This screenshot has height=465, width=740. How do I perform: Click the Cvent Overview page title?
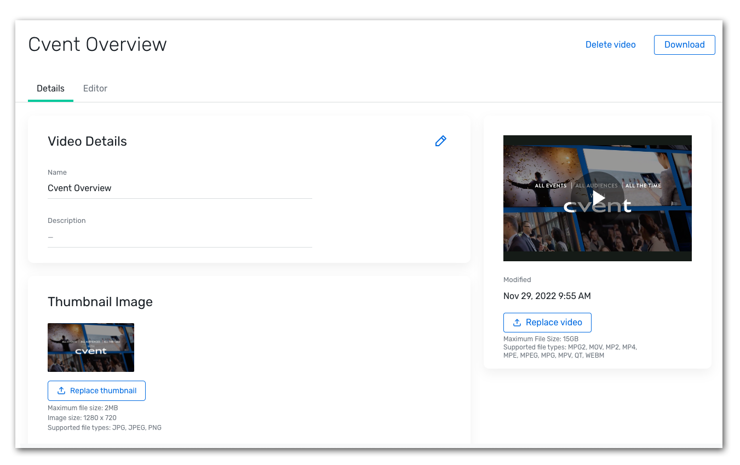pos(97,44)
